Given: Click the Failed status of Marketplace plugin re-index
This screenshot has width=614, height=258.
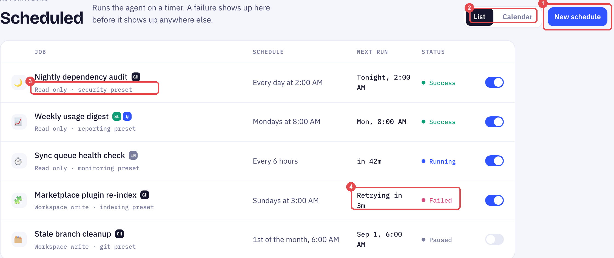Looking at the screenshot, I should [437, 200].
